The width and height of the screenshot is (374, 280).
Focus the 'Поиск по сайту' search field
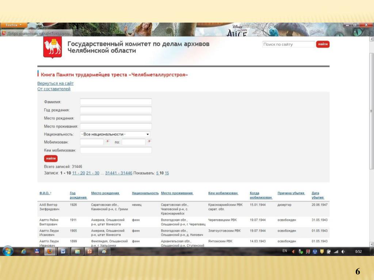(x=289, y=44)
